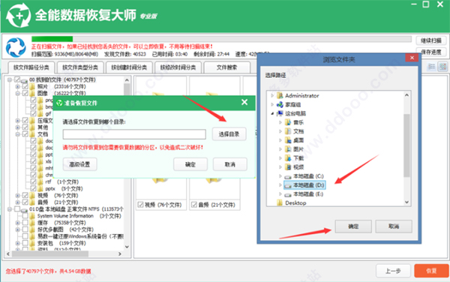450x282 pixels.
Task: Click the blue spinning scan status icon
Action: coord(16,47)
